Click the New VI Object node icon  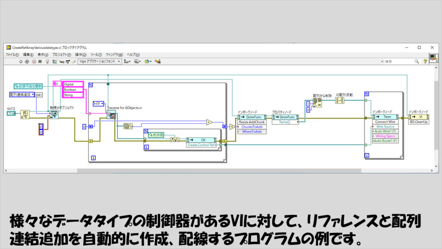54,114
